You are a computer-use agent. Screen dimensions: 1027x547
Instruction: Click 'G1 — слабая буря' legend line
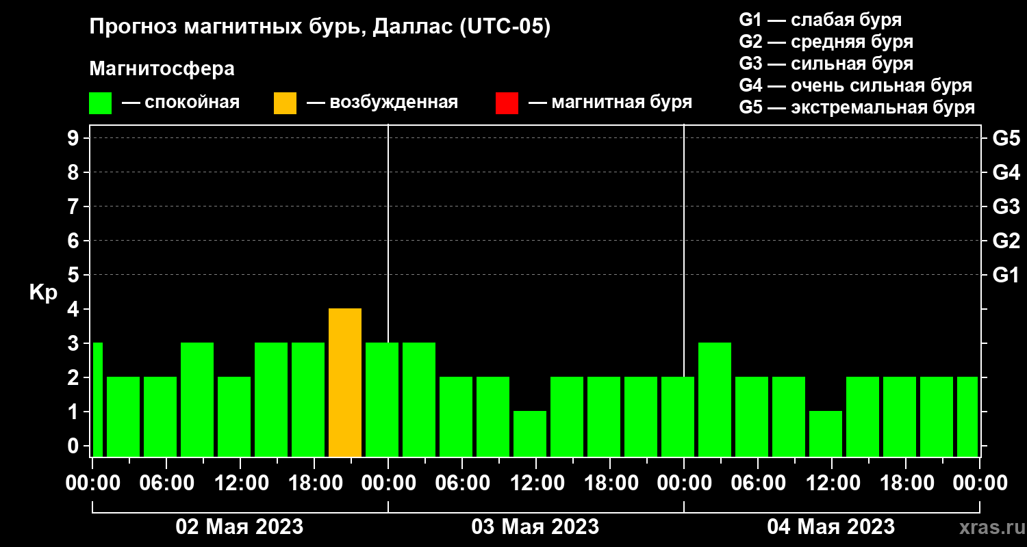(820, 20)
